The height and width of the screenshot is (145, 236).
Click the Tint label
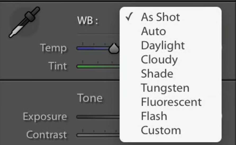point(57,66)
